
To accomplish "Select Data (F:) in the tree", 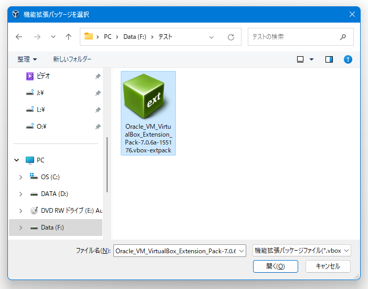I will (x=56, y=228).
